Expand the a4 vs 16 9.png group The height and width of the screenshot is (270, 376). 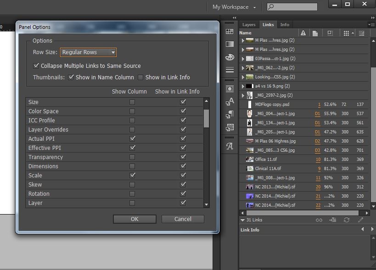point(243,86)
